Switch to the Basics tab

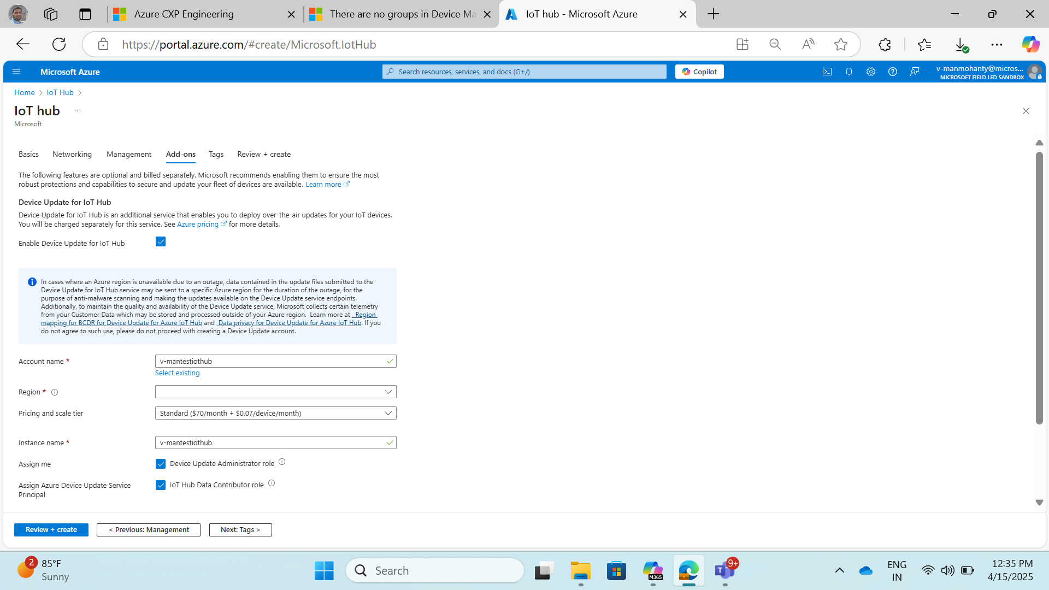[28, 154]
